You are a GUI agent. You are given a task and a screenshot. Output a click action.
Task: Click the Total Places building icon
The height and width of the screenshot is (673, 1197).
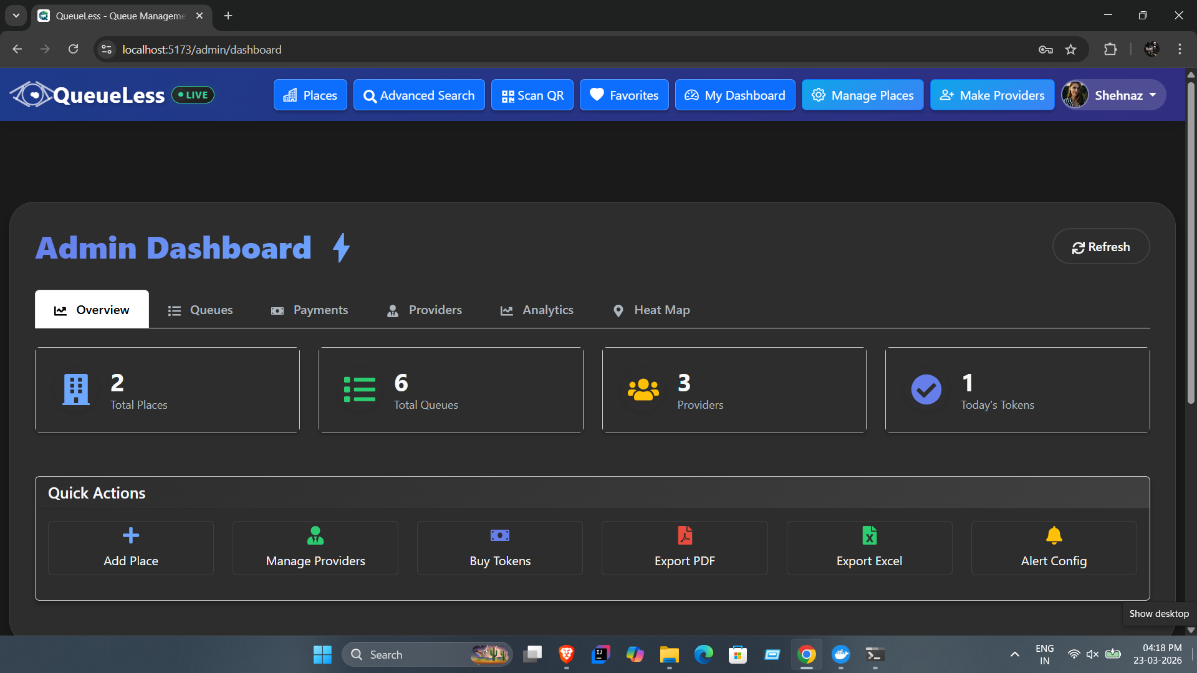(x=76, y=389)
